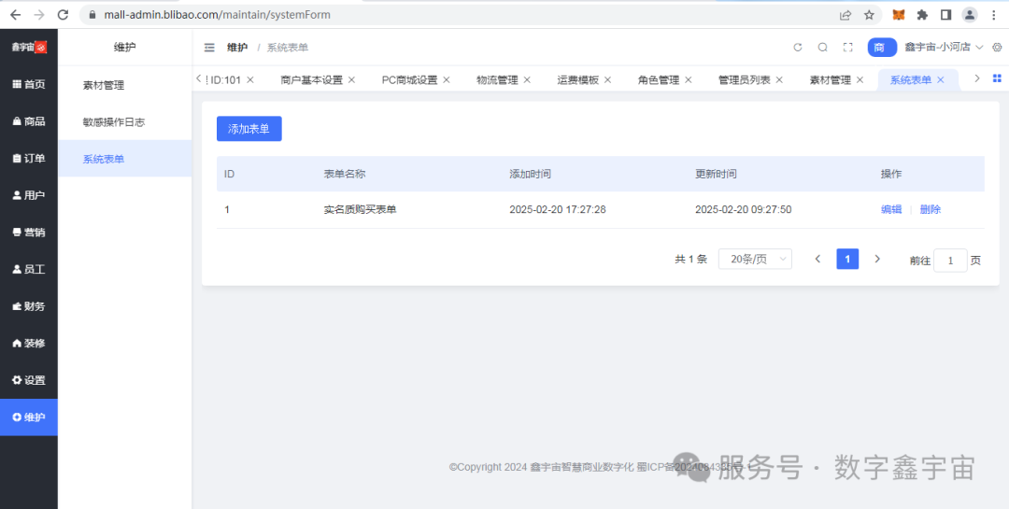This screenshot has height=509, width=1009.
Task: Open the settings gear in the top right
Action: tap(998, 47)
